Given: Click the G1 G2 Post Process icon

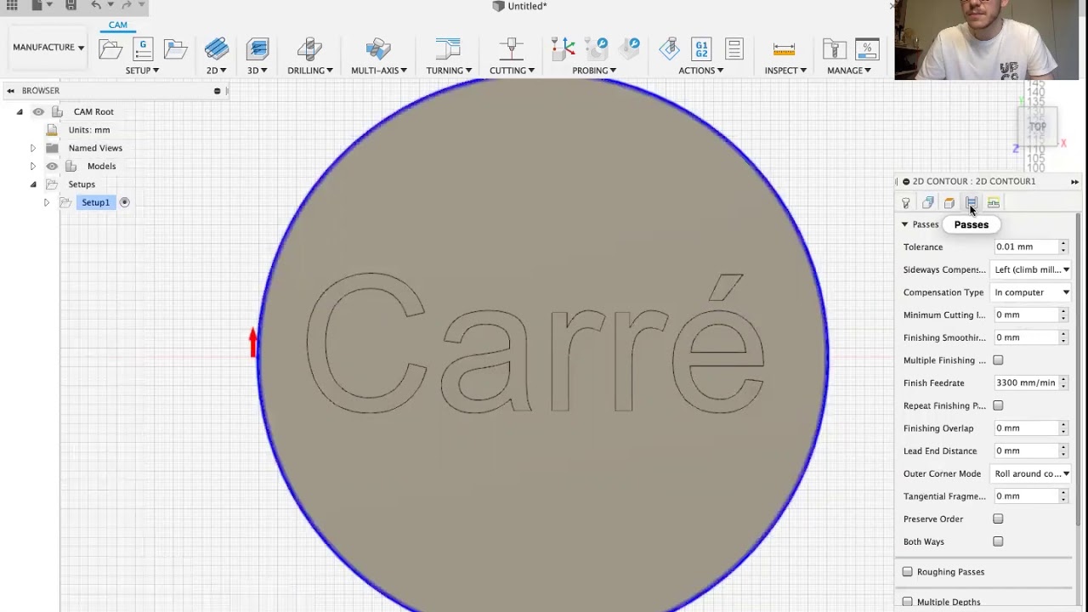Looking at the screenshot, I should click(701, 48).
